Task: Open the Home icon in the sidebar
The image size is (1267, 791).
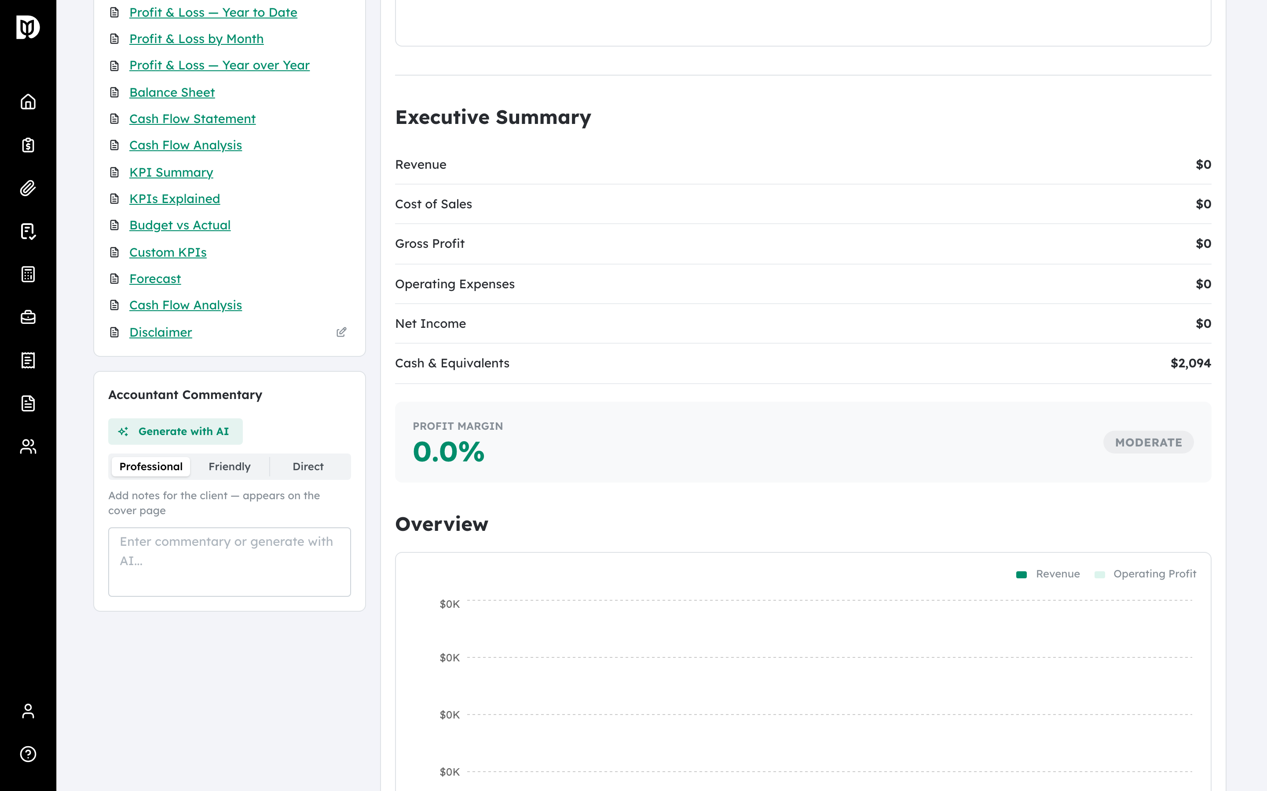Action: point(28,102)
